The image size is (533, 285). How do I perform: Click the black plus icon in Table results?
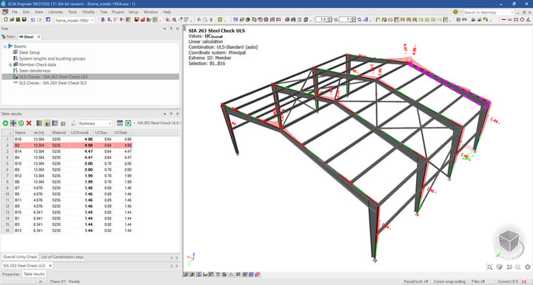(x=13, y=123)
